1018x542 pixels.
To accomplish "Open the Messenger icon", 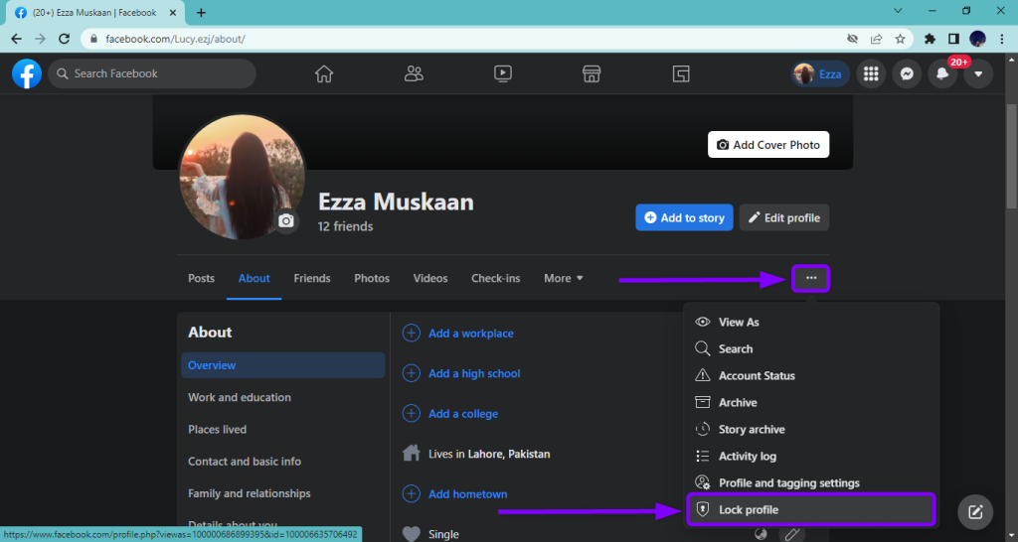I will pyautogui.click(x=907, y=73).
